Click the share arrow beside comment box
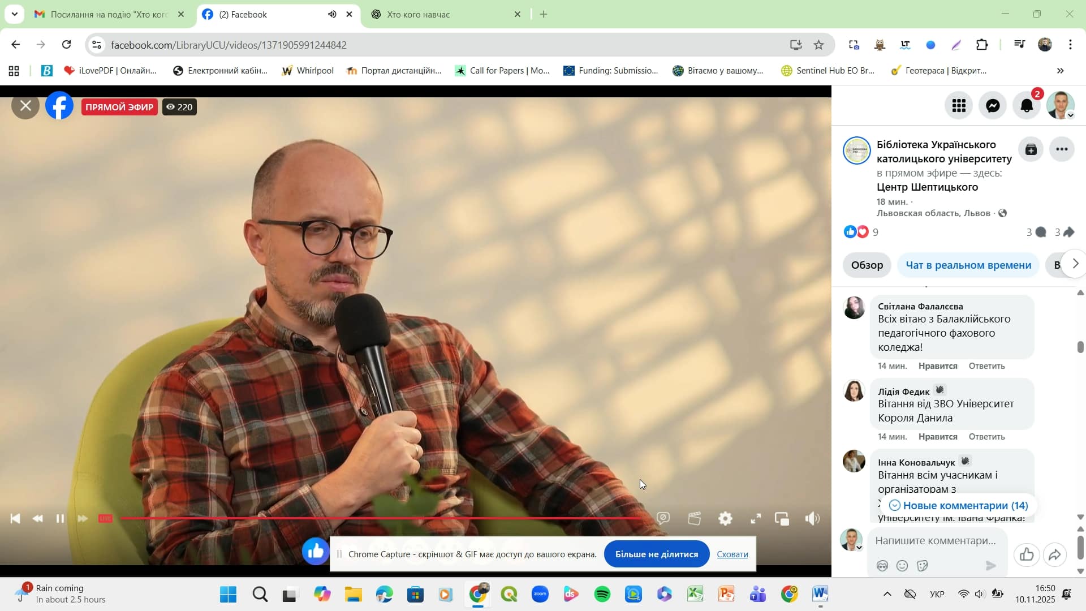Image resolution: width=1086 pixels, height=611 pixels. [x=1054, y=555]
